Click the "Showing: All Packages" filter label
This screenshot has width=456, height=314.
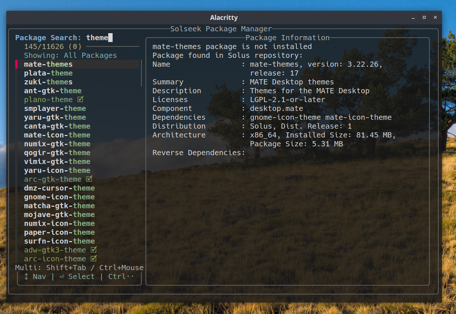pos(70,55)
